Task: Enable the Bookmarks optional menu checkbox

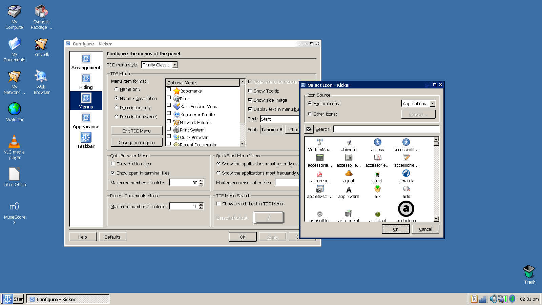Action: pyautogui.click(x=169, y=90)
